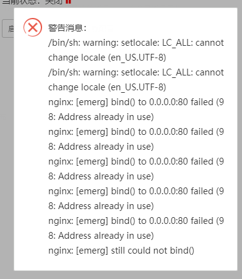242x279 pixels.
Task: Click the third nginx bind() failed line
Action: click(136, 161)
